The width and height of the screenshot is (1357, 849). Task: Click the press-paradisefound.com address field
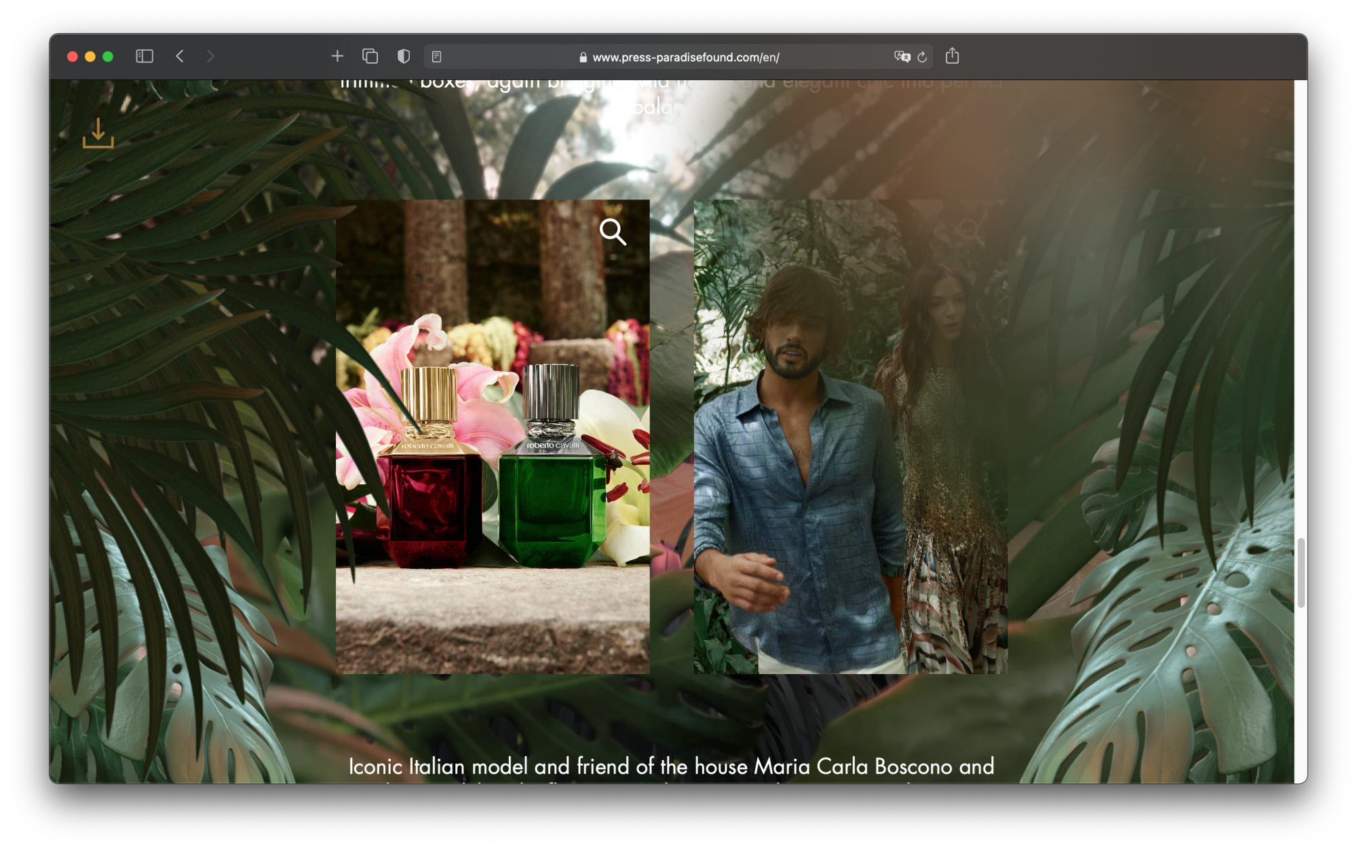[x=685, y=58]
